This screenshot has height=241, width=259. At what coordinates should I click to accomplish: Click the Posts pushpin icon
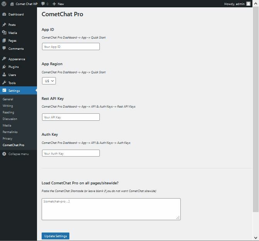tap(4, 25)
